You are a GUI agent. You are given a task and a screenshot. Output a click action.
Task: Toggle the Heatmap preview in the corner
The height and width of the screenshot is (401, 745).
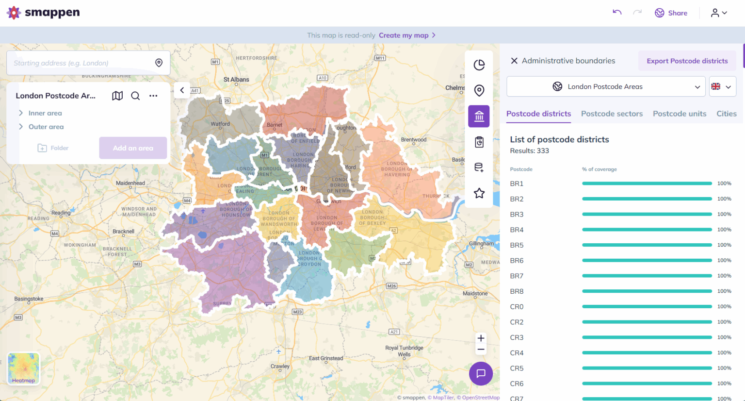coord(23,368)
